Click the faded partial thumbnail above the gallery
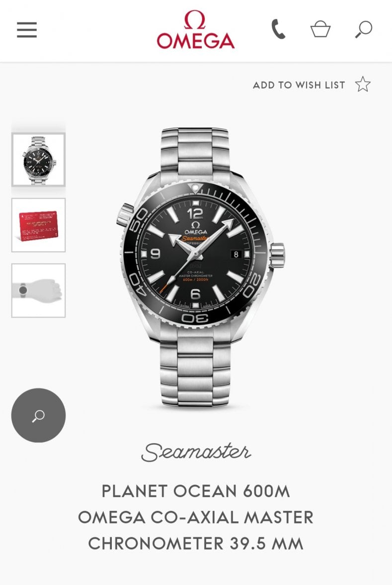The image size is (392, 585). pyautogui.click(x=38, y=126)
